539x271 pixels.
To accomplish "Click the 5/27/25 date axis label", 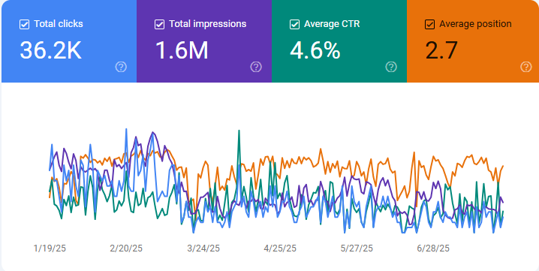I will (357, 248).
